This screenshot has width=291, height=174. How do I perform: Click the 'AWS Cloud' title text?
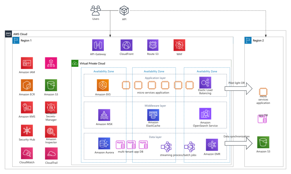click(x=20, y=34)
